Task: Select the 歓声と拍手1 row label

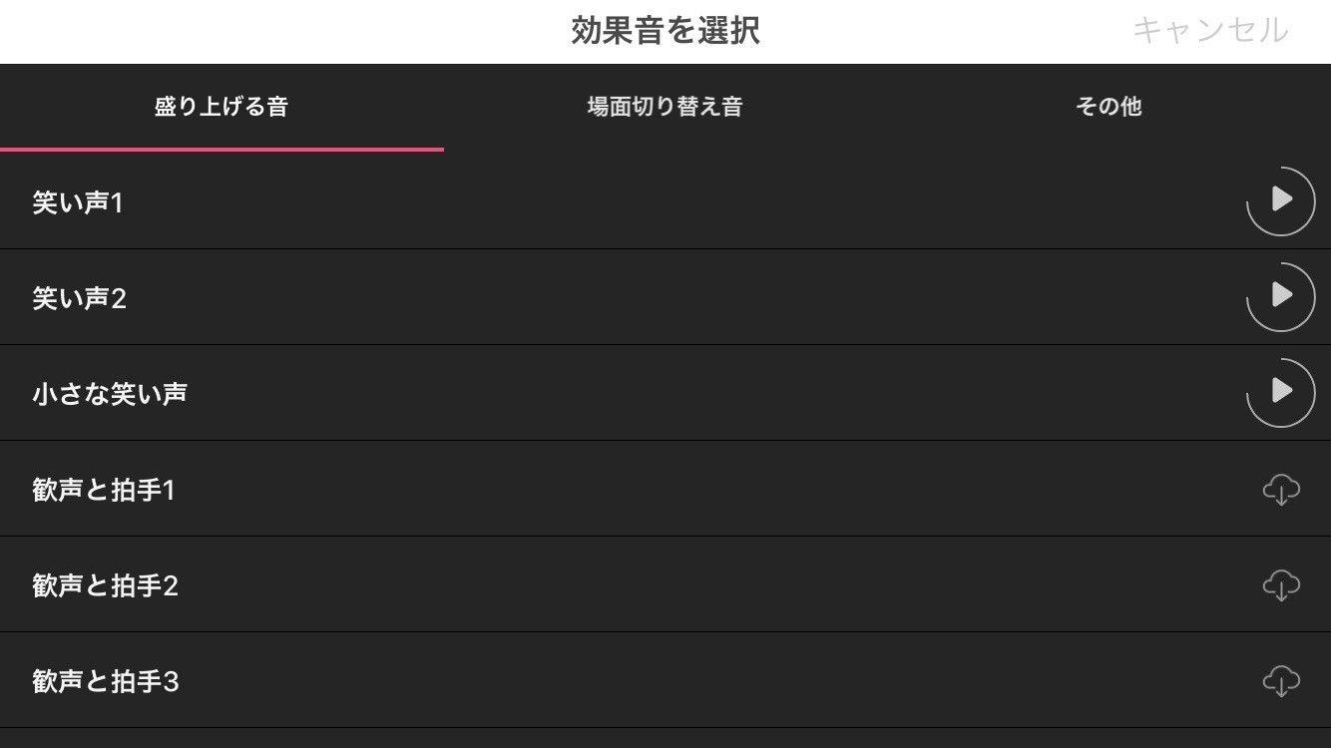Action: pos(104,490)
